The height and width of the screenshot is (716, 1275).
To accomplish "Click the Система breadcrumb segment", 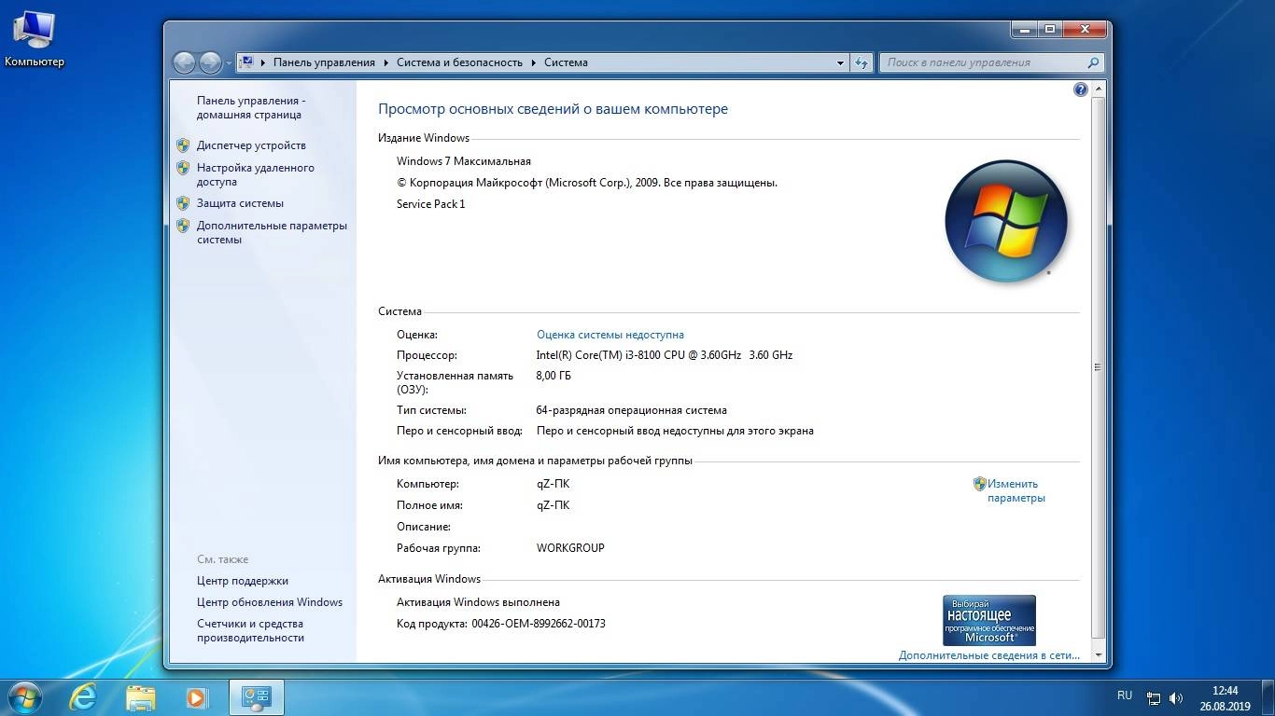I will click(566, 62).
